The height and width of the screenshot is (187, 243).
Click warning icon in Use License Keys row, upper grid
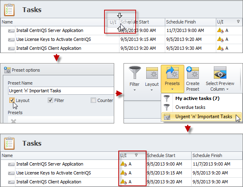pyautogui.click(x=220, y=39)
